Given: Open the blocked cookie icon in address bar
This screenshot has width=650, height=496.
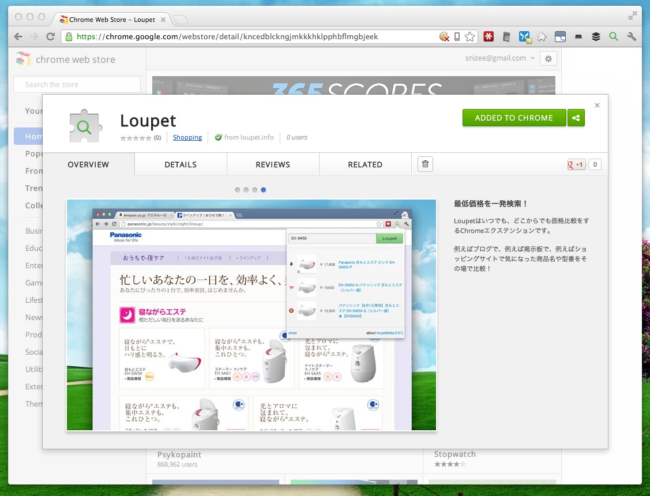Looking at the screenshot, I should point(444,37).
